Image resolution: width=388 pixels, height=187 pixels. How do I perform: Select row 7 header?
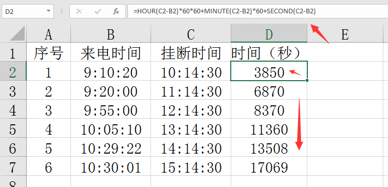pos(13,166)
